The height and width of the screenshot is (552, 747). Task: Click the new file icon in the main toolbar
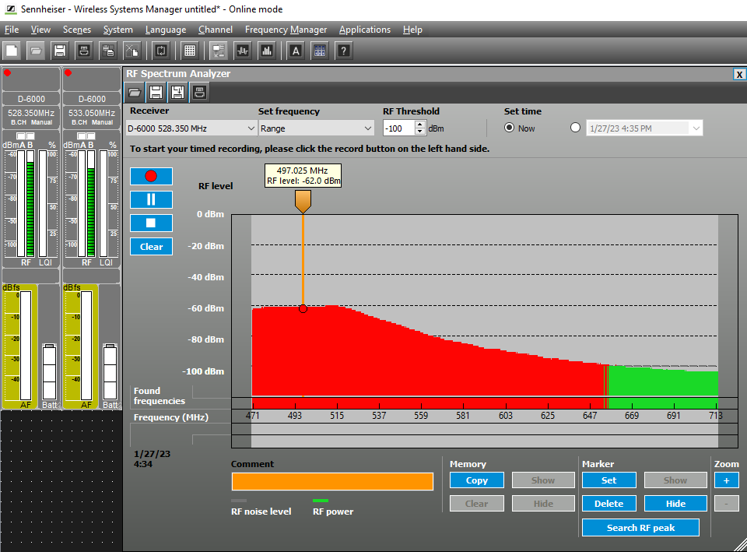pyautogui.click(x=12, y=51)
